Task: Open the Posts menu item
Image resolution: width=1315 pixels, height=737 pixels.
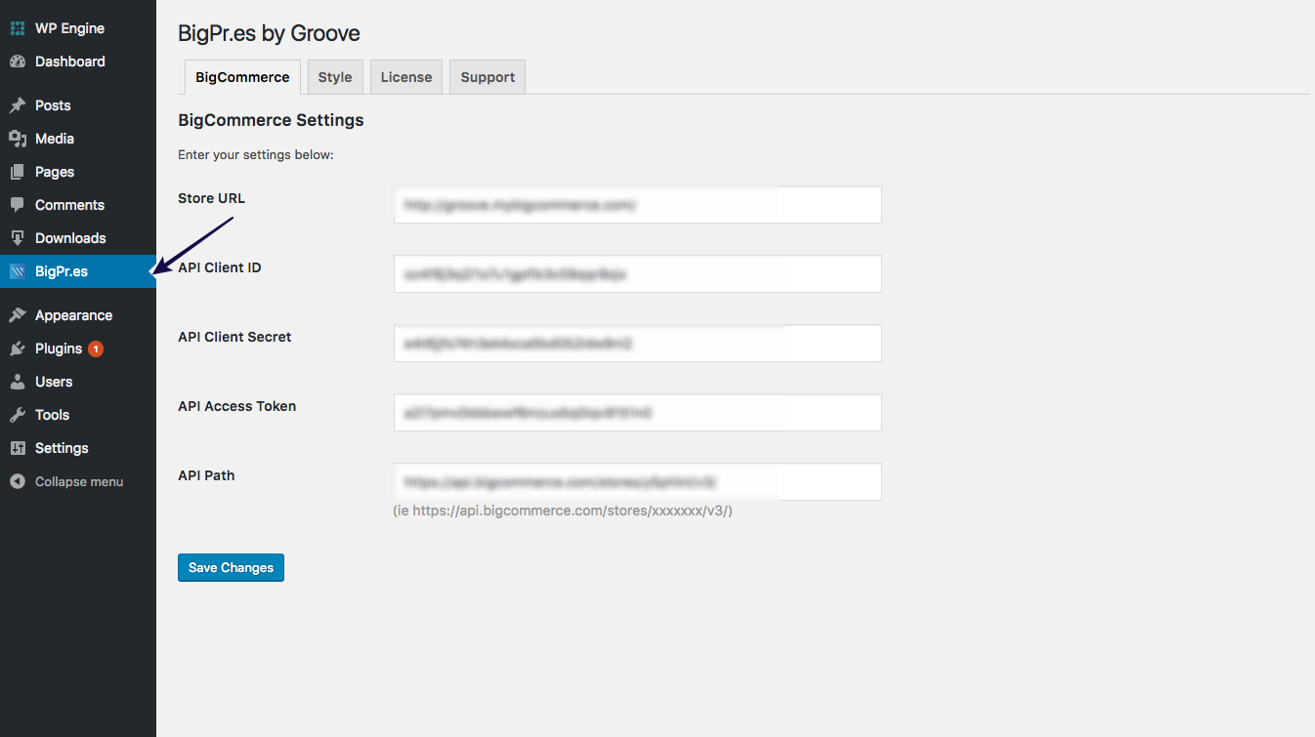Action: [78, 105]
